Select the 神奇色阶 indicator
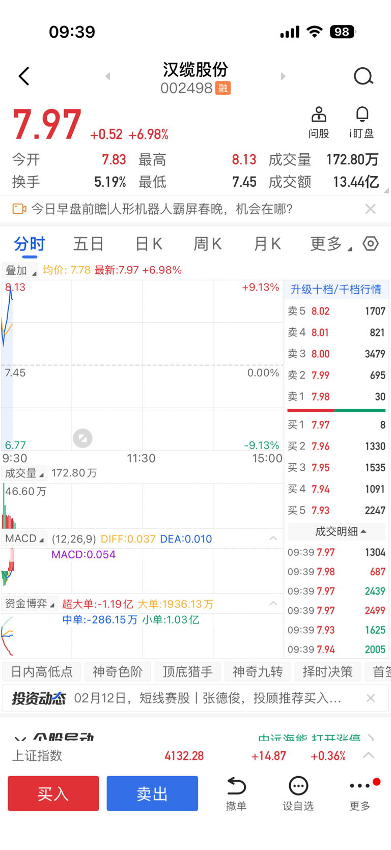This screenshot has width=391, height=850. click(118, 672)
